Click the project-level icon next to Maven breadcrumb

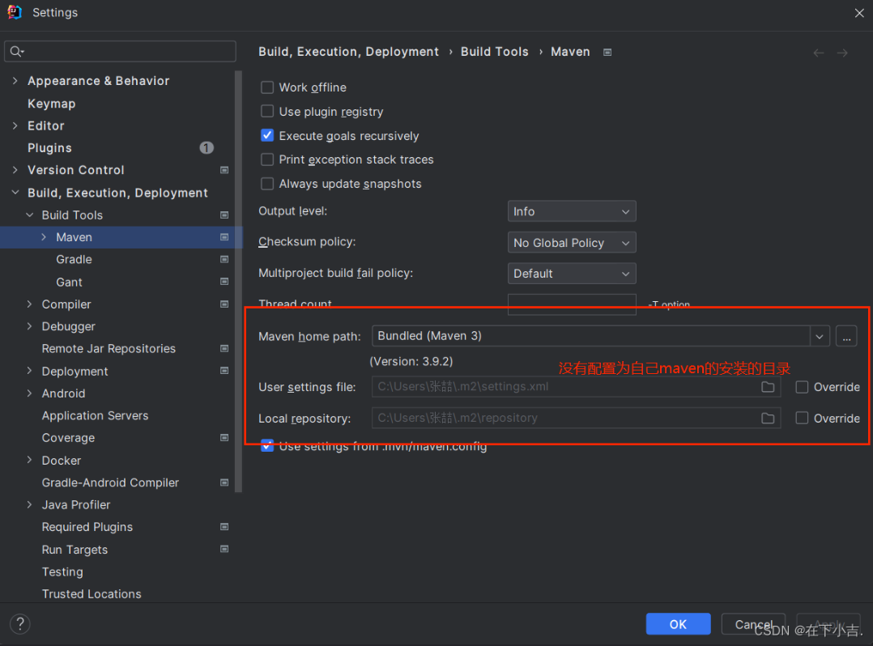pos(607,52)
